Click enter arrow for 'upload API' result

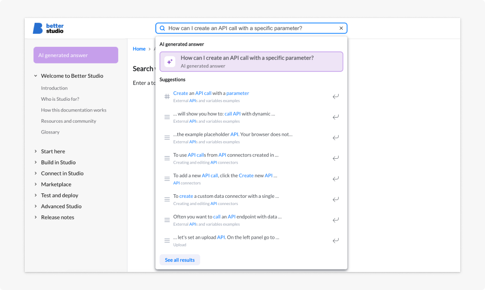(x=335, y=241)
